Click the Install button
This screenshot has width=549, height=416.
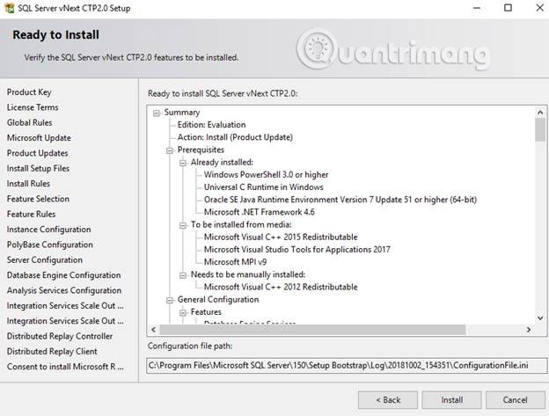pos(451,400)
